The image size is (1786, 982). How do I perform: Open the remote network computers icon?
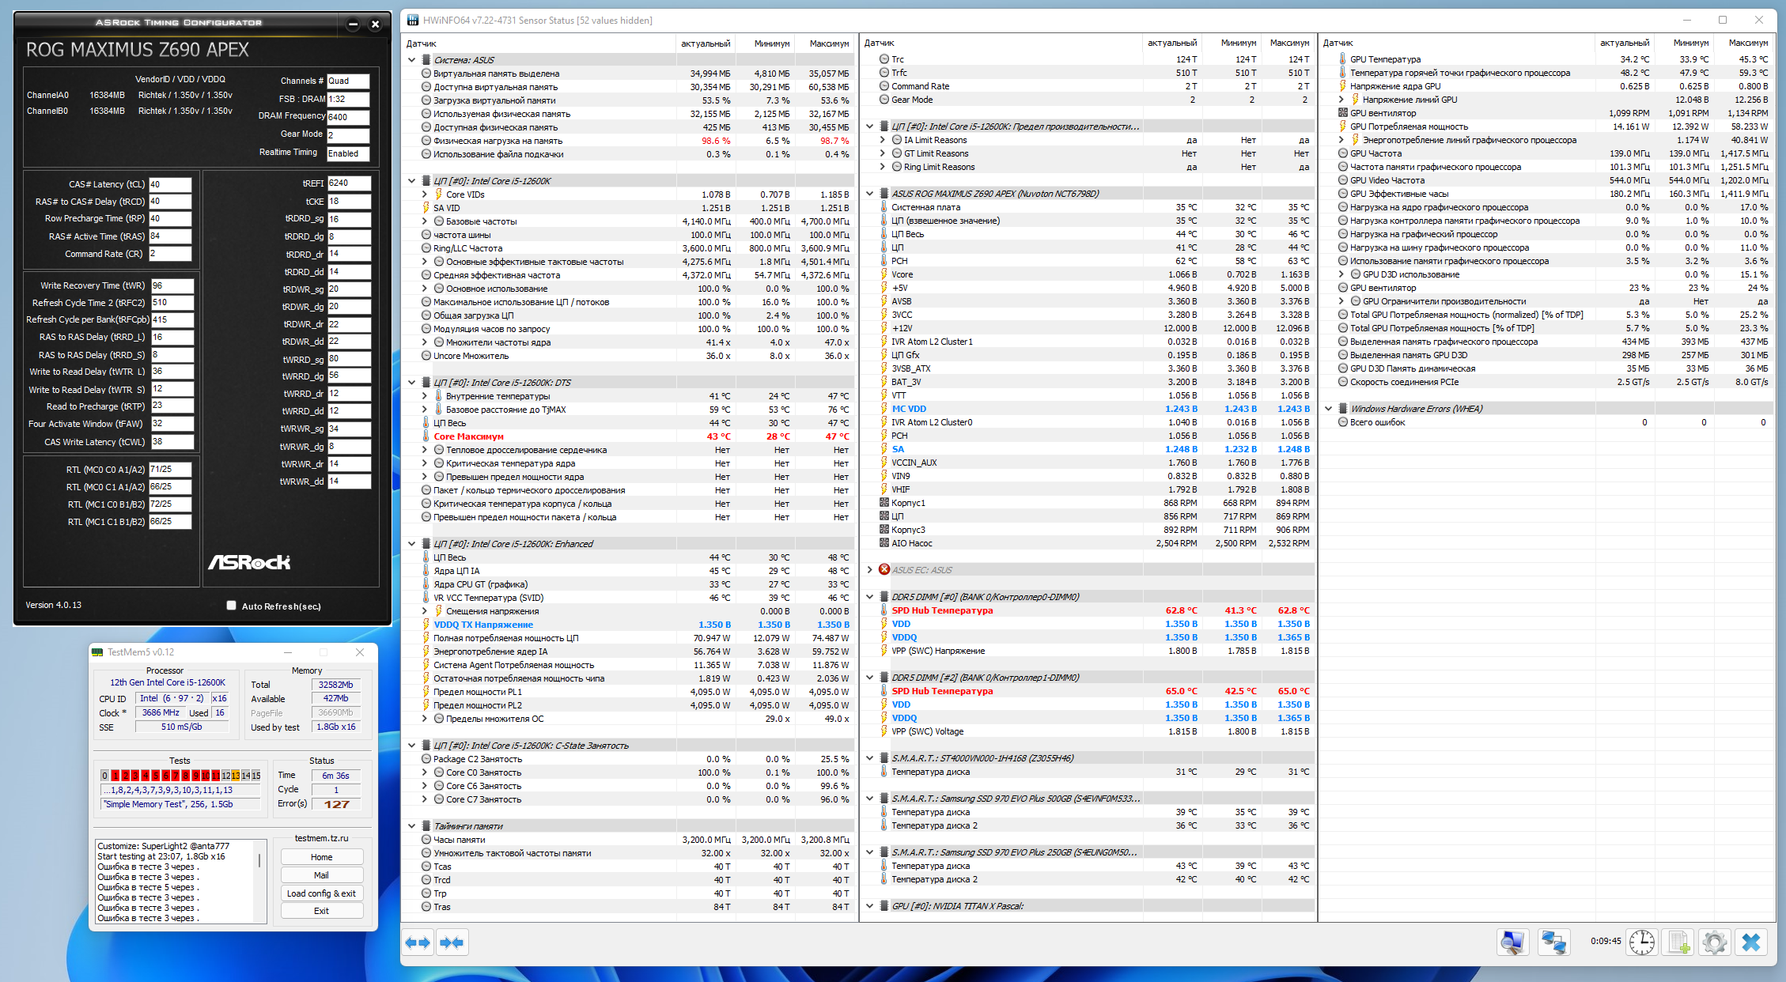pos(1553,942)
